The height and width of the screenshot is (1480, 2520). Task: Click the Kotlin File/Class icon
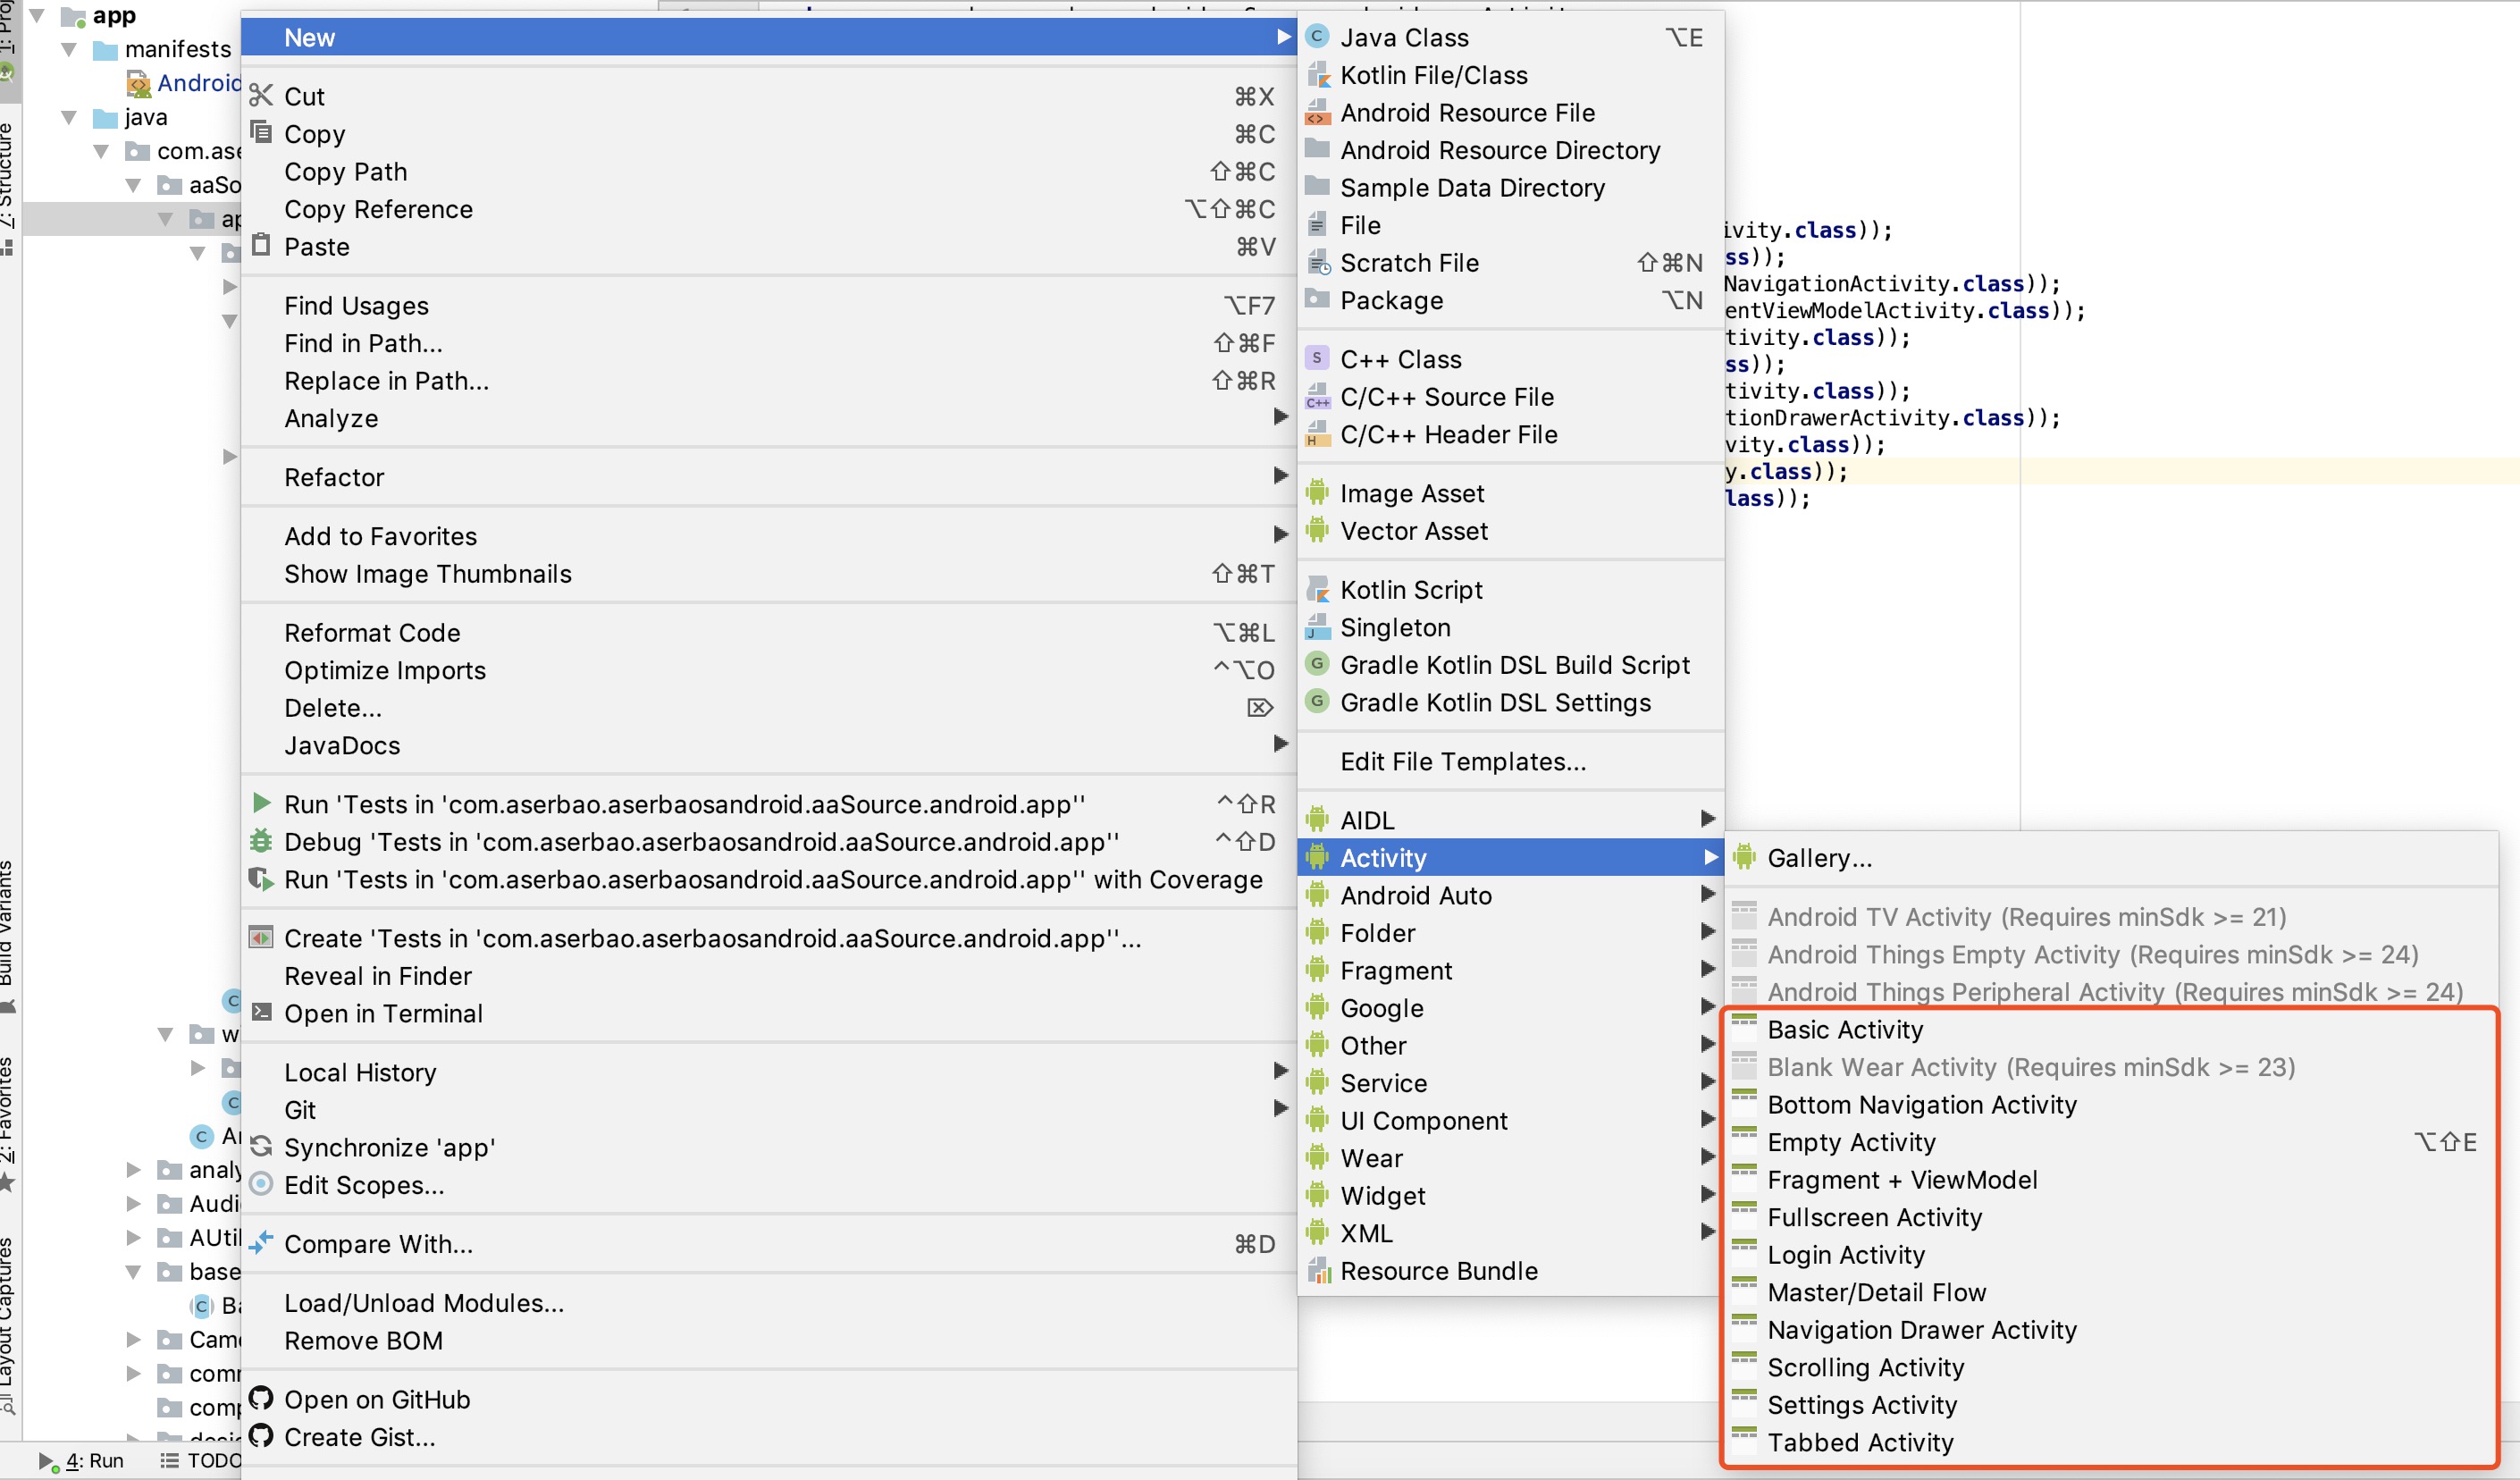[x=1319, y=75]
